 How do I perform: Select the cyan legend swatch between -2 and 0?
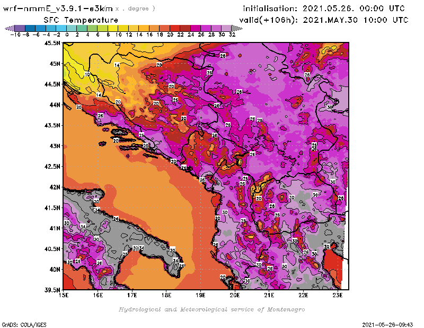(61, 28)
